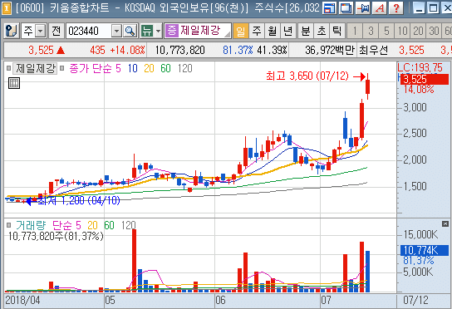This screenshot has height=309, width=452.
Task: Click the 2018/04 date label on time axis
Action: [22, 300]
